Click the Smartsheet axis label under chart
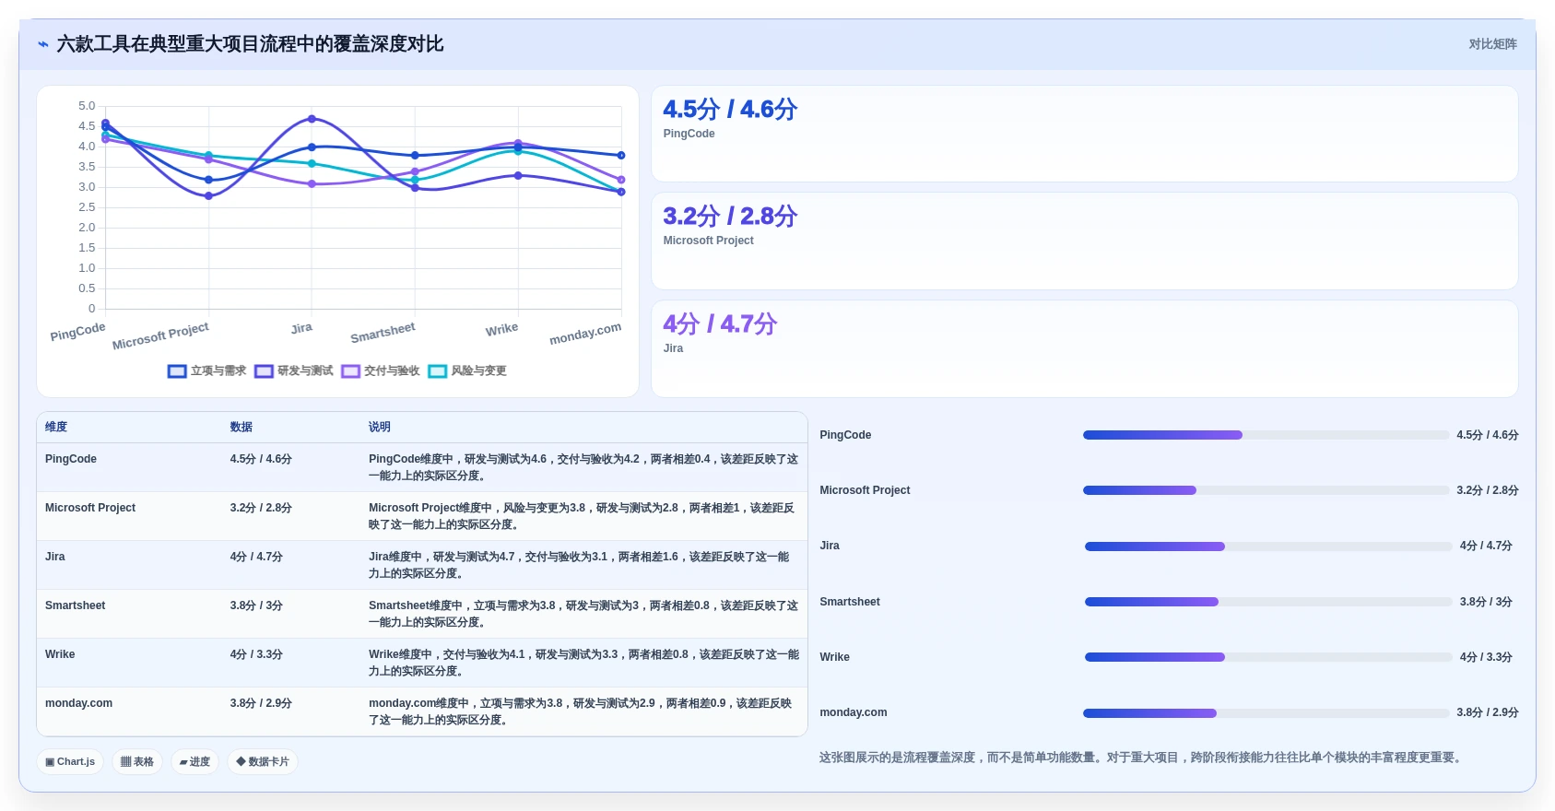The image size is (1555, 811). coord(383,333)
